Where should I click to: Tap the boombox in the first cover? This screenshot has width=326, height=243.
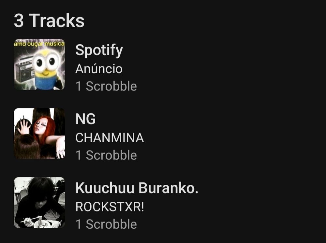click(x=24, y=70)
